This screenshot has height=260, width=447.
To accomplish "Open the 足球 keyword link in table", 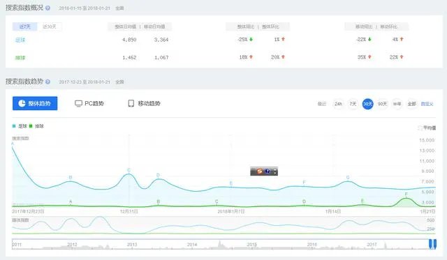I will 20,40.
